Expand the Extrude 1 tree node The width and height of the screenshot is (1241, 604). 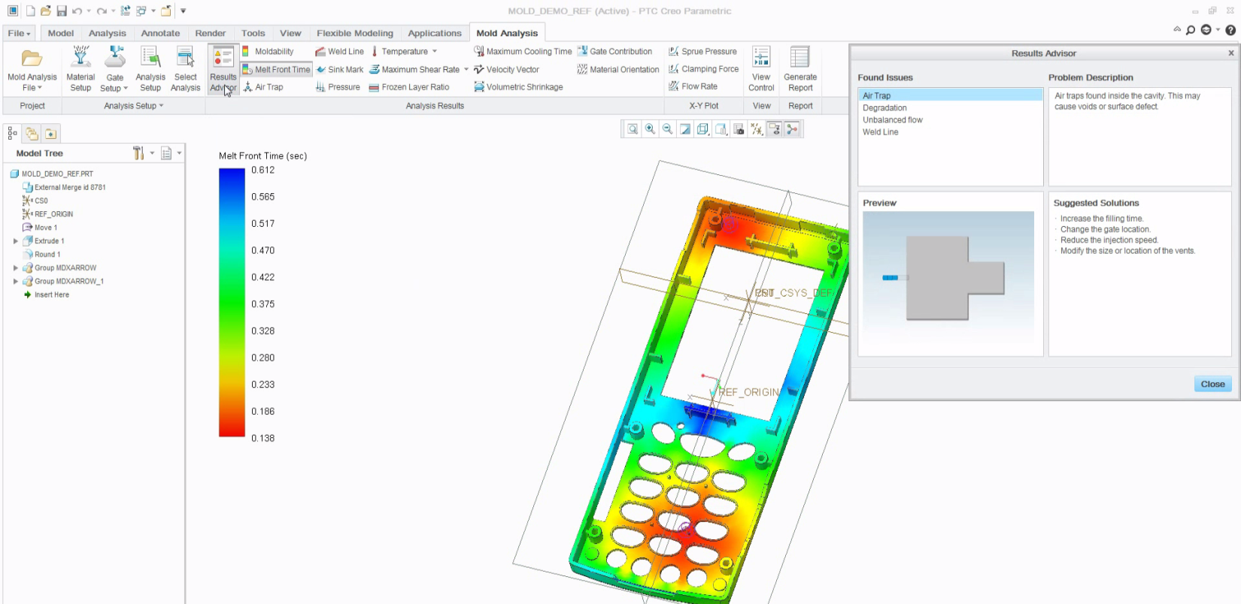coord(16,241)
